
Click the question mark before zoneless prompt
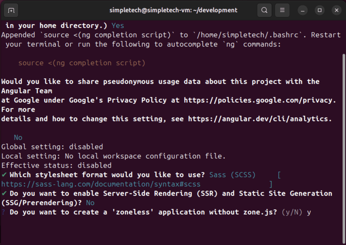pos(3,212)
